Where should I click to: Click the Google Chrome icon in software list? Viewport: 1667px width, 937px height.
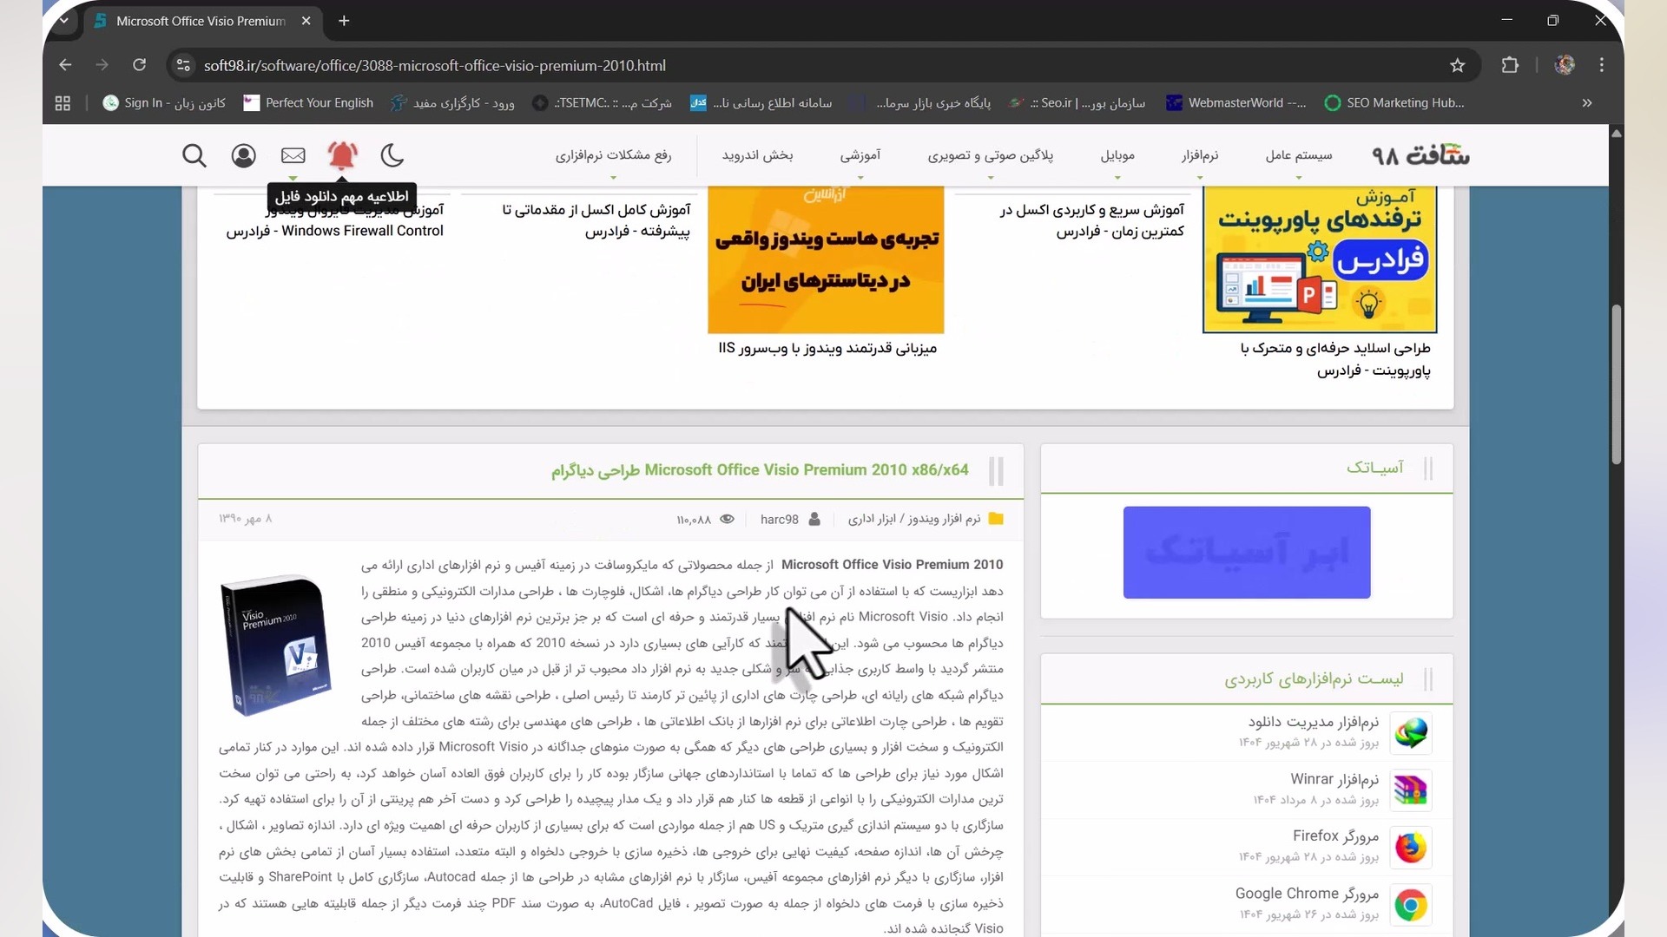pos(1410,906)
